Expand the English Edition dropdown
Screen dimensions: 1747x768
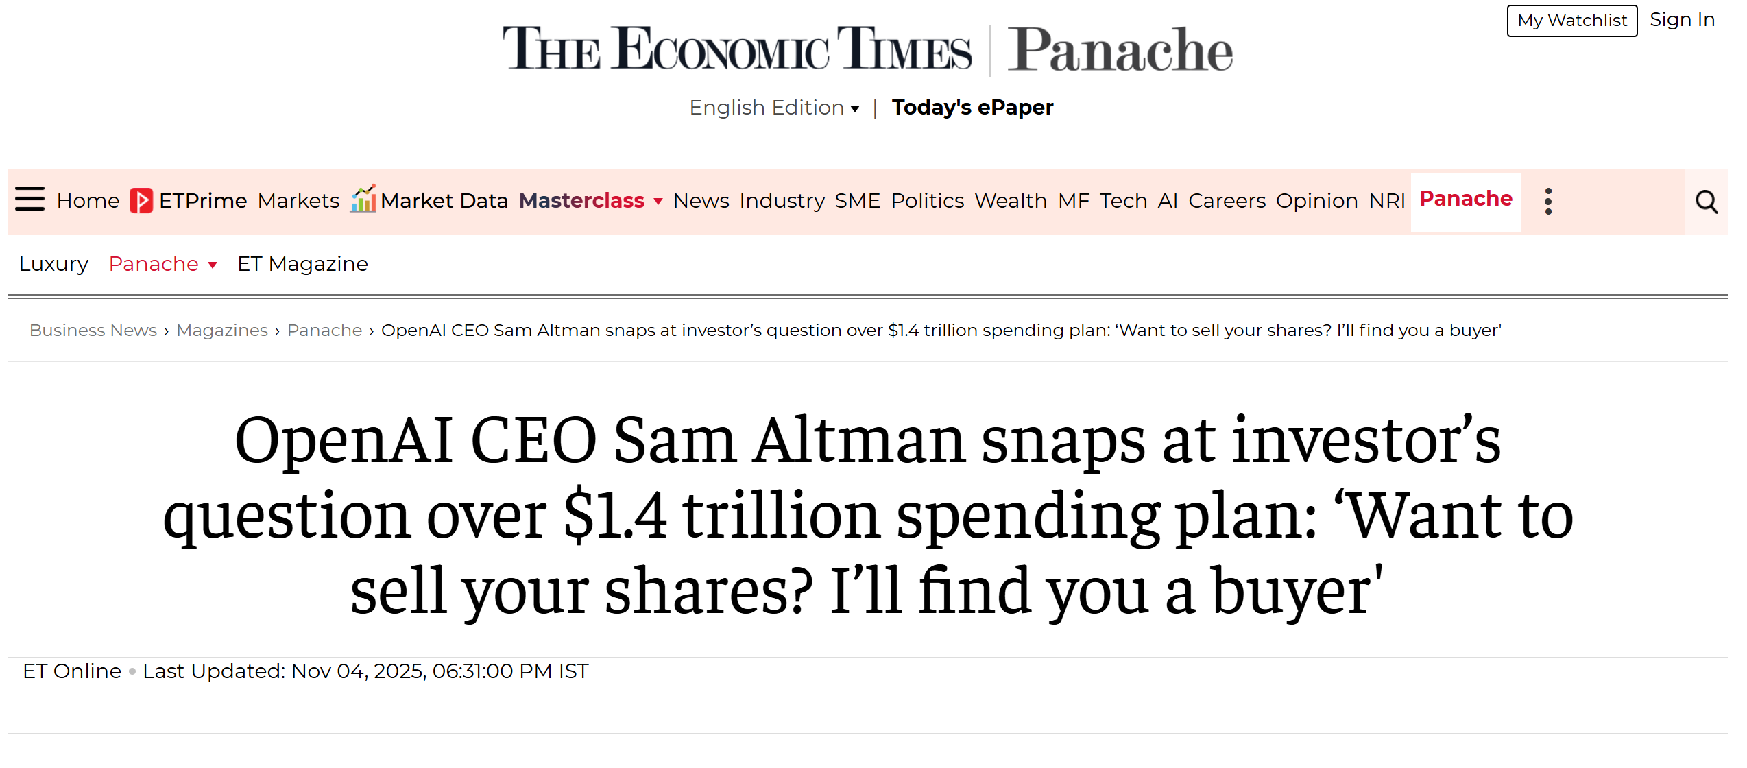pyautogui.click(x=774, y=108)
